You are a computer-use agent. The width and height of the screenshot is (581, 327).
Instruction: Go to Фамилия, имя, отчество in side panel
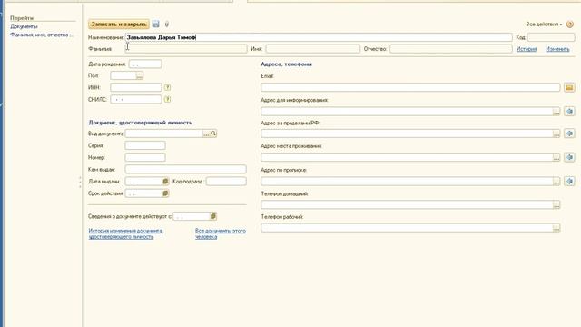coord(42,35)
